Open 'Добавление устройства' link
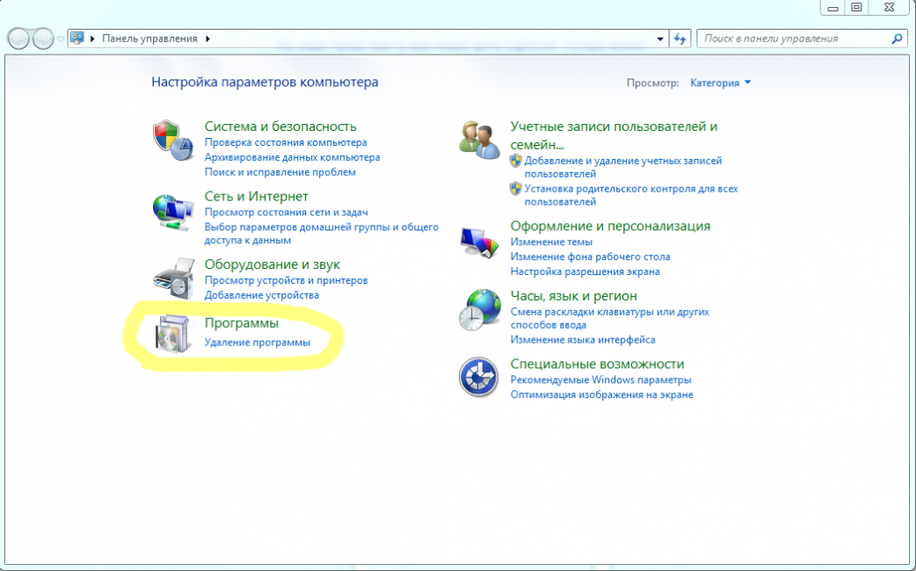 coord(262,295)
